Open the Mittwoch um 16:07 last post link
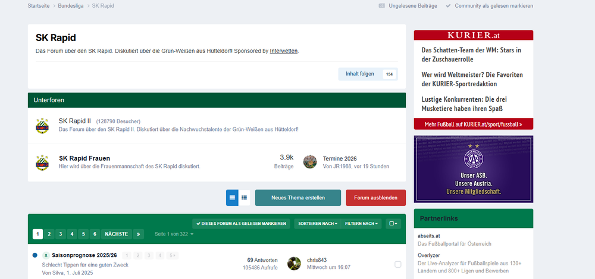Screen dimensions: 595x279 [328, 267]
